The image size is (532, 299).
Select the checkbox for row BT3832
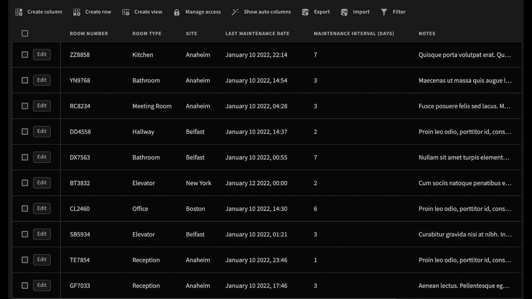(25, 183)
